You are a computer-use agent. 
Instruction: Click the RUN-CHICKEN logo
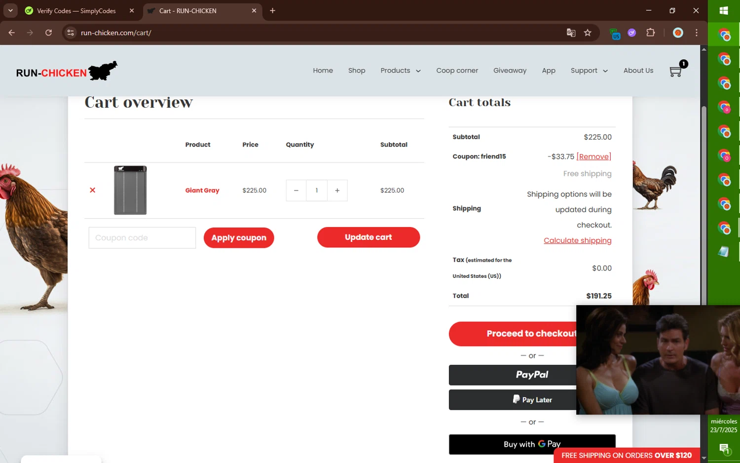(67, 71)
